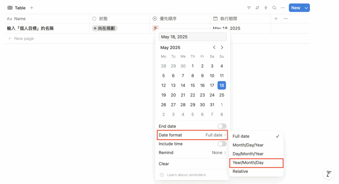
Task: Open the arrow dropdown beside New button
Action: point(306,8)
